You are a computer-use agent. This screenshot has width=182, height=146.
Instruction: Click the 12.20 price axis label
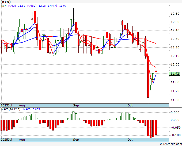tap(175, 47)
